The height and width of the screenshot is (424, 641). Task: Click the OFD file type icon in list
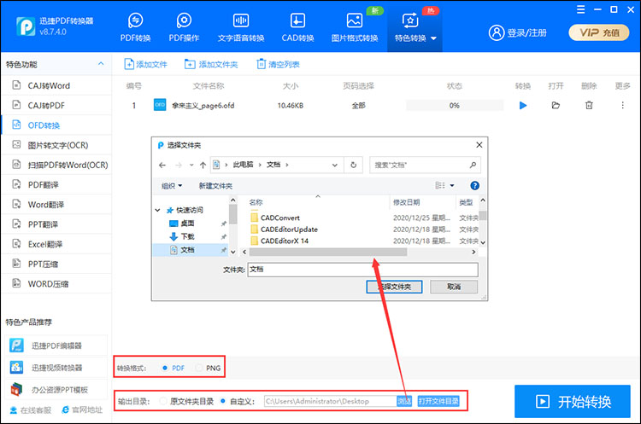tap(160, 105)
